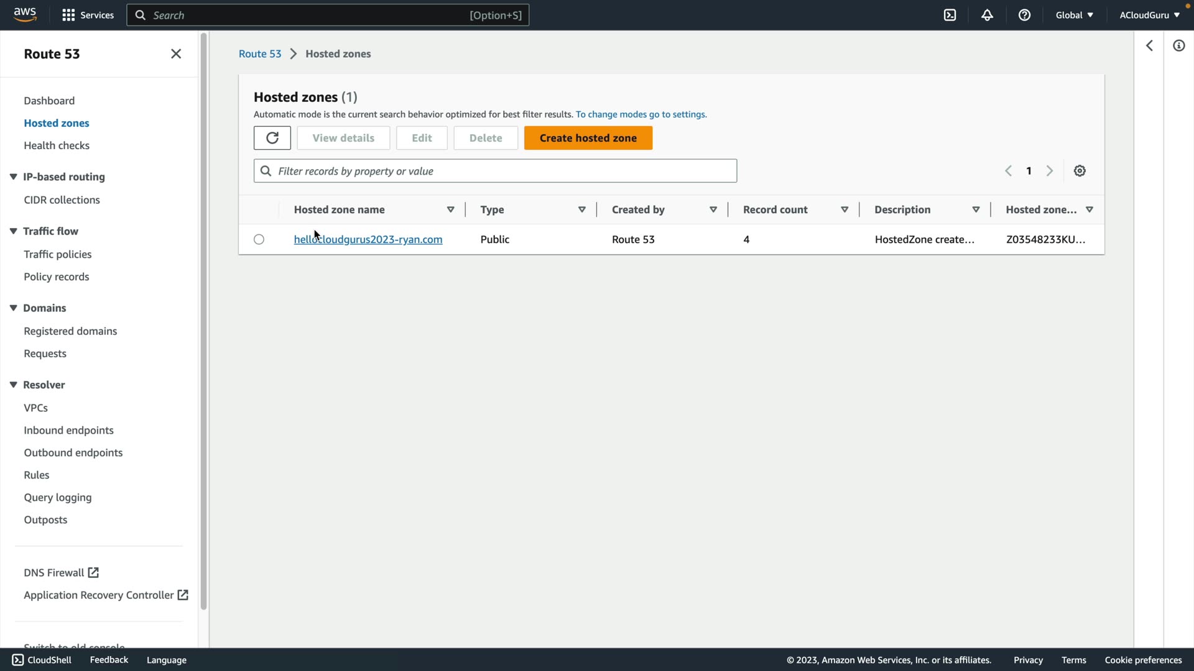Open notifications bell icon
Screen dimensions: 1194x671
pyautogui.click(x=987, y=15)
